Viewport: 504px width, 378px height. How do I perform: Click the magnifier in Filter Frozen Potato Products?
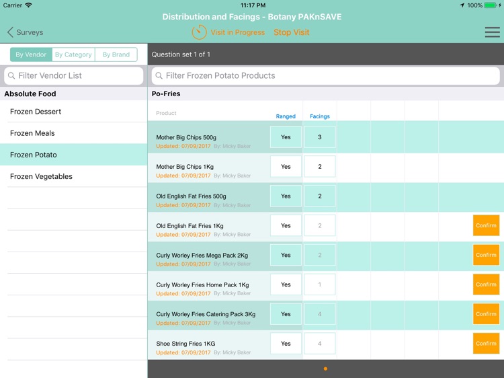click(159, 75)
